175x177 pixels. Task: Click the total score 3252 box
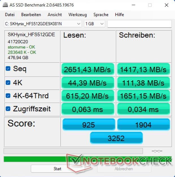click(x=116, y=138)
